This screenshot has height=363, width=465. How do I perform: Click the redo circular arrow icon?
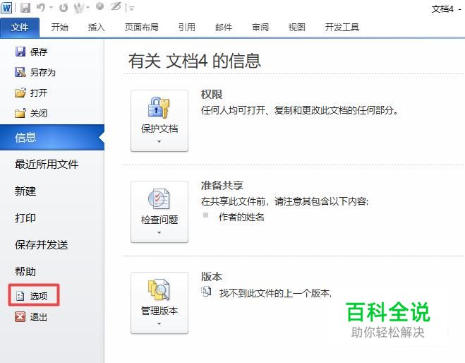coord(64,8)
